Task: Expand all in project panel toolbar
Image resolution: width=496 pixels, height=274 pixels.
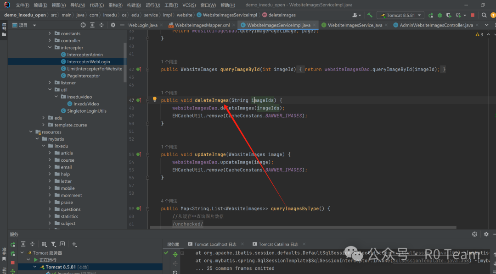Action: tap(92, 25)
